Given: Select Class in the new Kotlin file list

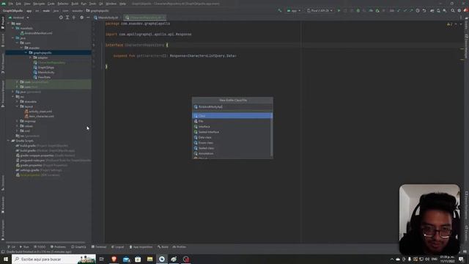Looking at the screenshot, I should [x=232, y=116].
